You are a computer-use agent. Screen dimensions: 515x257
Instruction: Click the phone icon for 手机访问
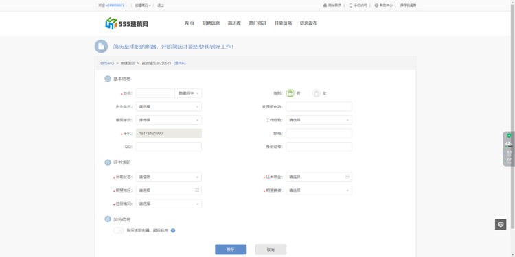(350, 5)
